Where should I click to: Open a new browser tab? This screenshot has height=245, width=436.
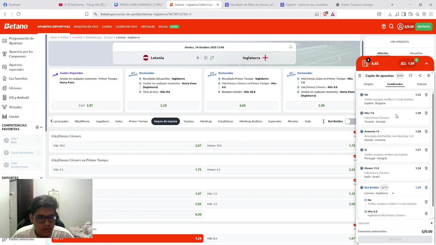(392, 5)
